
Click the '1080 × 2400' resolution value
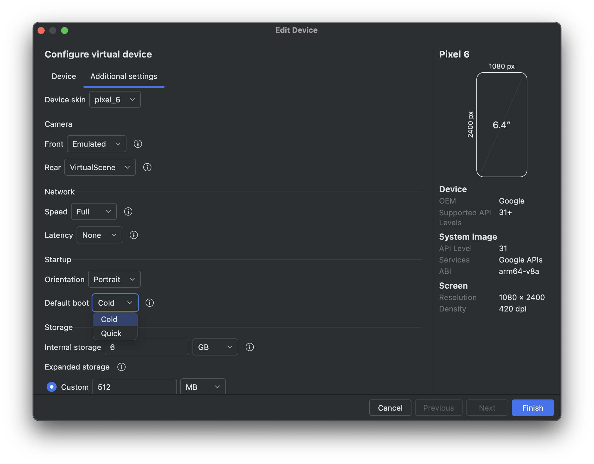(522, 297)
